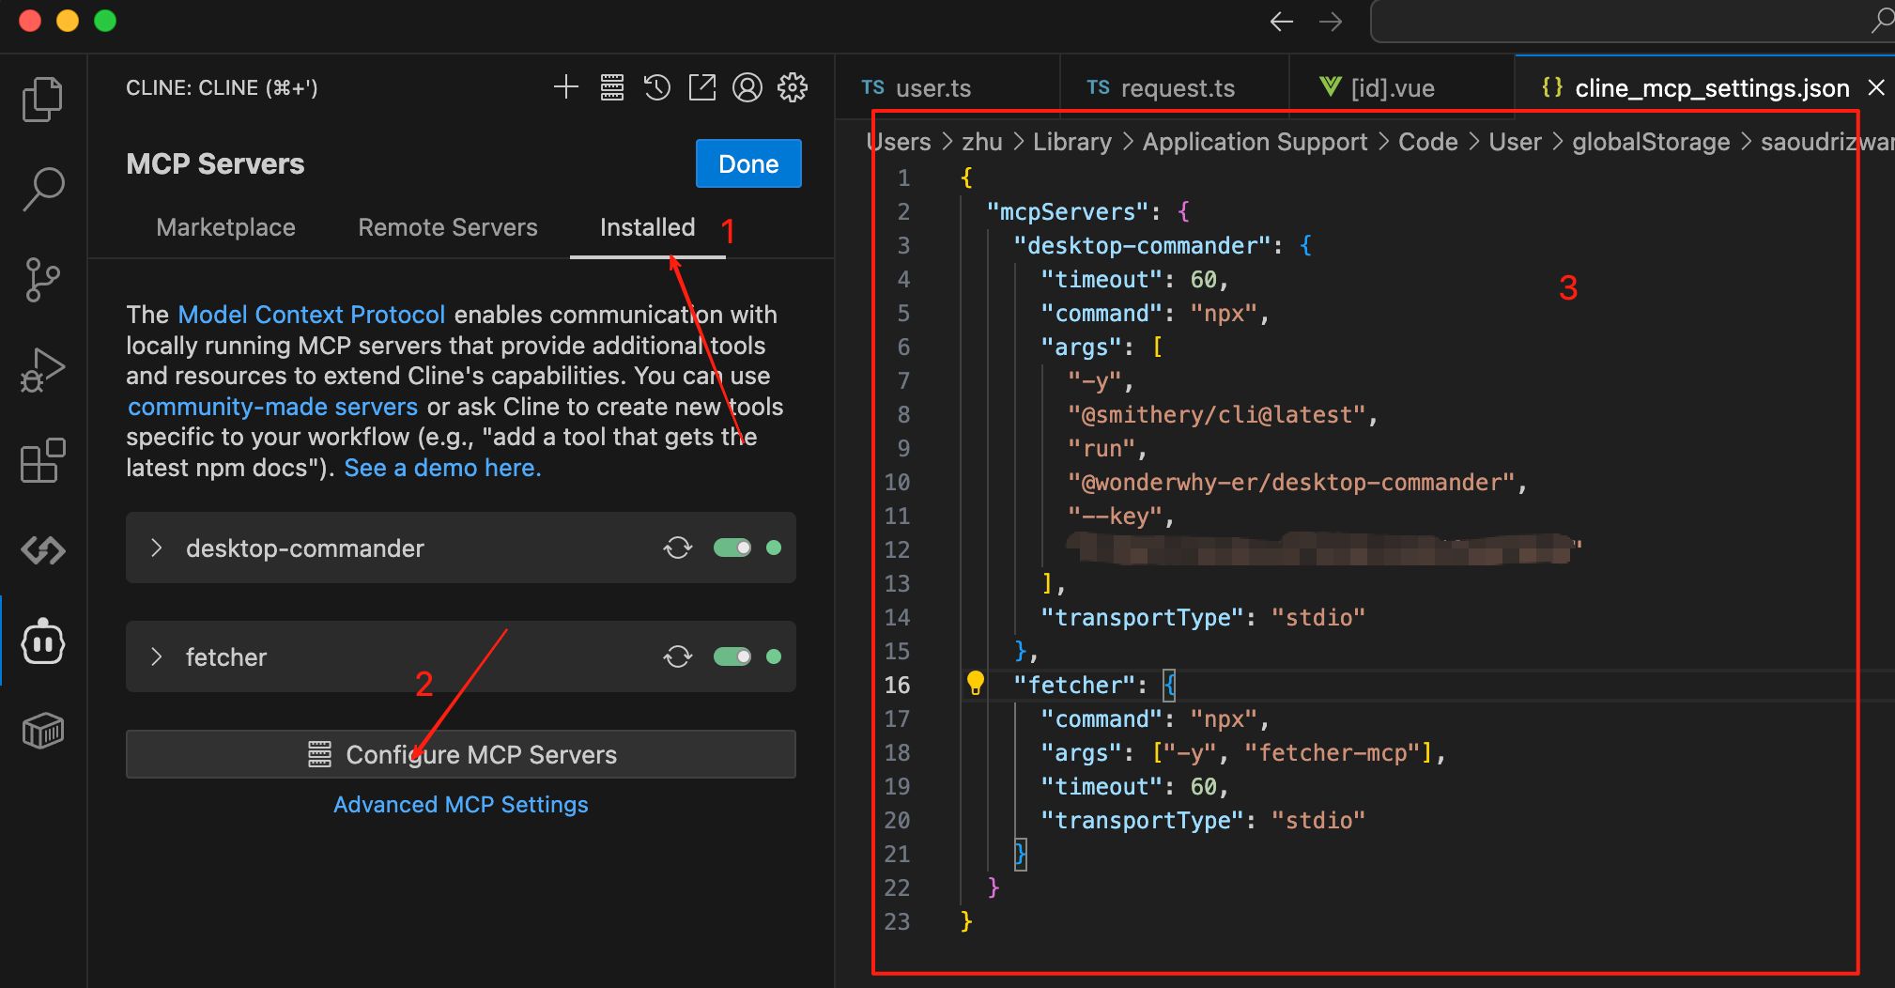Screen dimensions: 1895x988
Task: Click Configure MCP Servers button
Action: (461, 754)
